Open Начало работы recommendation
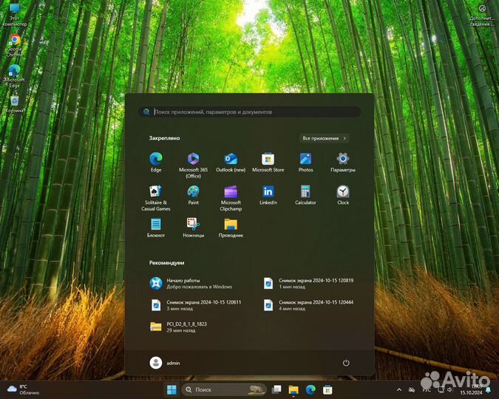This screenshot has width=499, height=399. click(191, 283)
